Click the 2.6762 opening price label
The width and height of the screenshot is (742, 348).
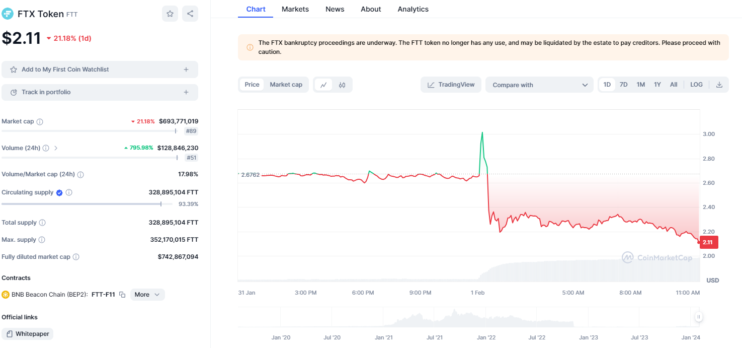tap(250, 175)
